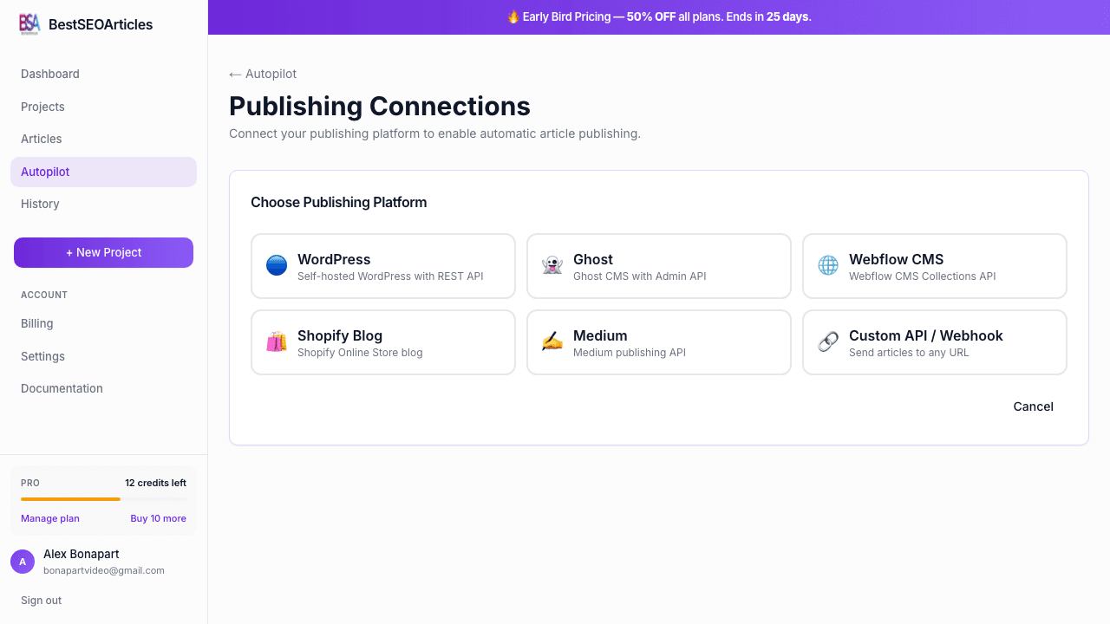The image size is (1110, 624).
Task: Click Buy 10 more credits
Action: point(158,518)
